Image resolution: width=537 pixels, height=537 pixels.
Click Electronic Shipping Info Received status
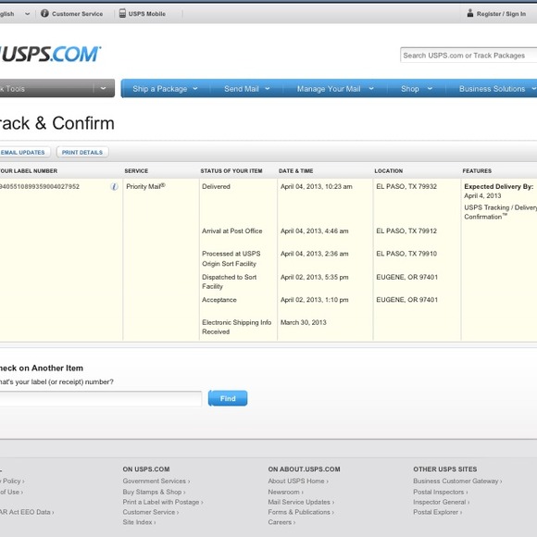pos(236,327)
